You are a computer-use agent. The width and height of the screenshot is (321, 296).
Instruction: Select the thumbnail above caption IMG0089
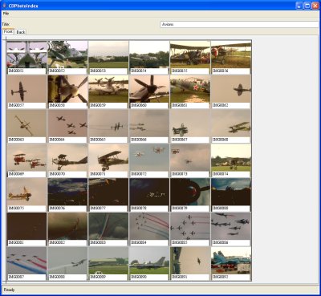coord(108,261)
